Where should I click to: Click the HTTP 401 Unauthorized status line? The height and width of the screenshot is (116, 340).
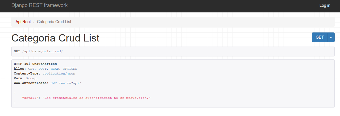pos(35,64)
